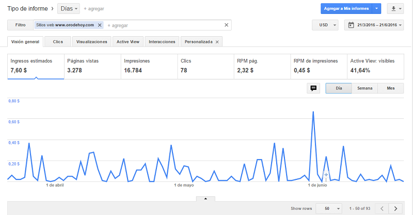Select the RPM de impresiones metric card

[319, 67]
